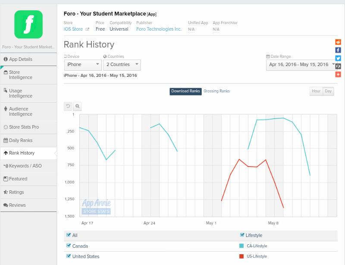Reset chart zoom with undo icon

(x=68, y=106)
